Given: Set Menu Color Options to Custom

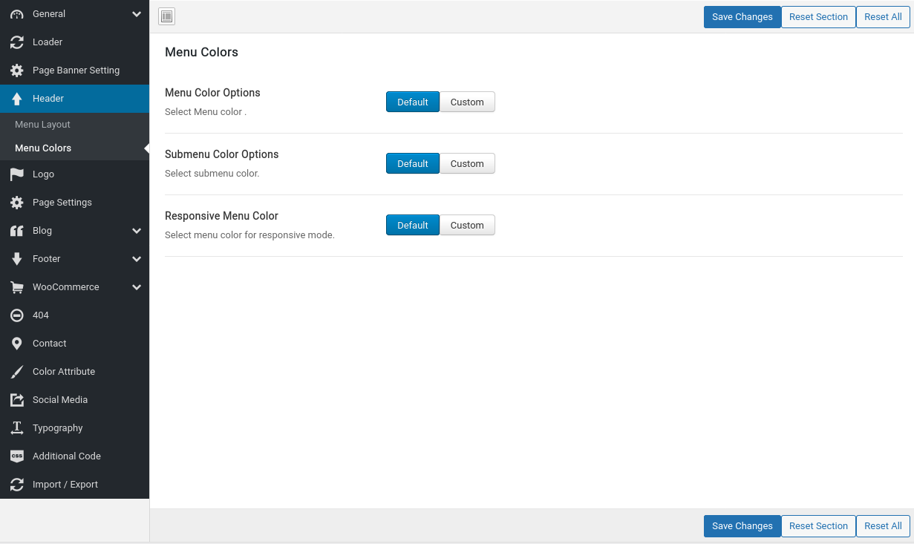Looking at the screenshot, I should point(467,102).
